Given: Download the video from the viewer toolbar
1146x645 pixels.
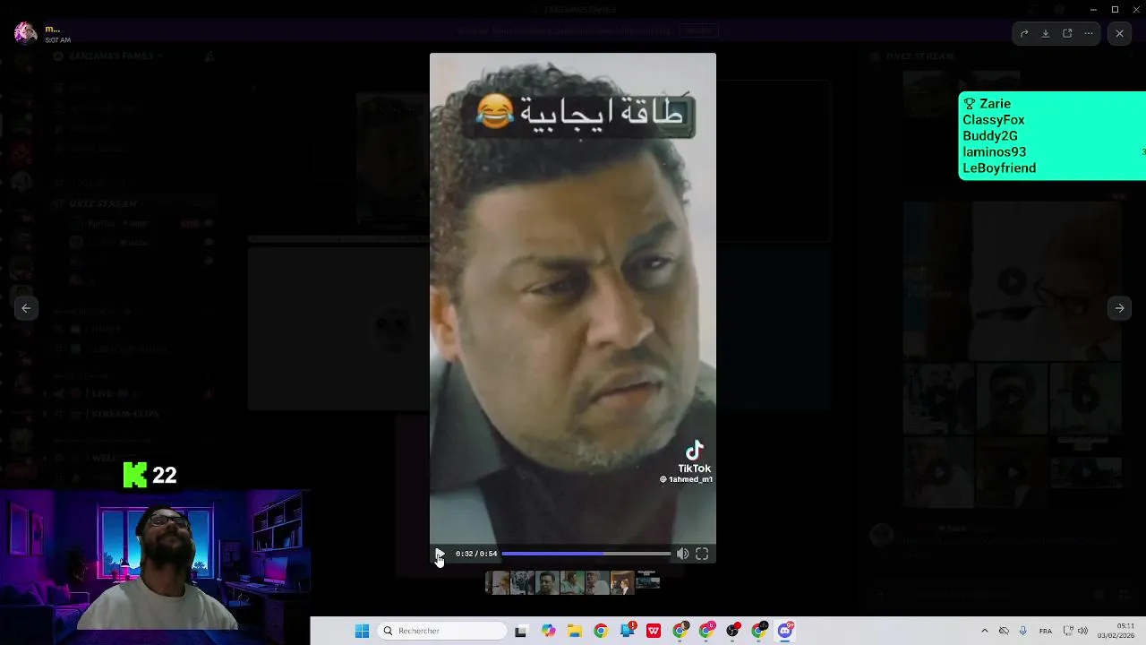Looking at the screenshot, I should click(x=1046, y=33).
